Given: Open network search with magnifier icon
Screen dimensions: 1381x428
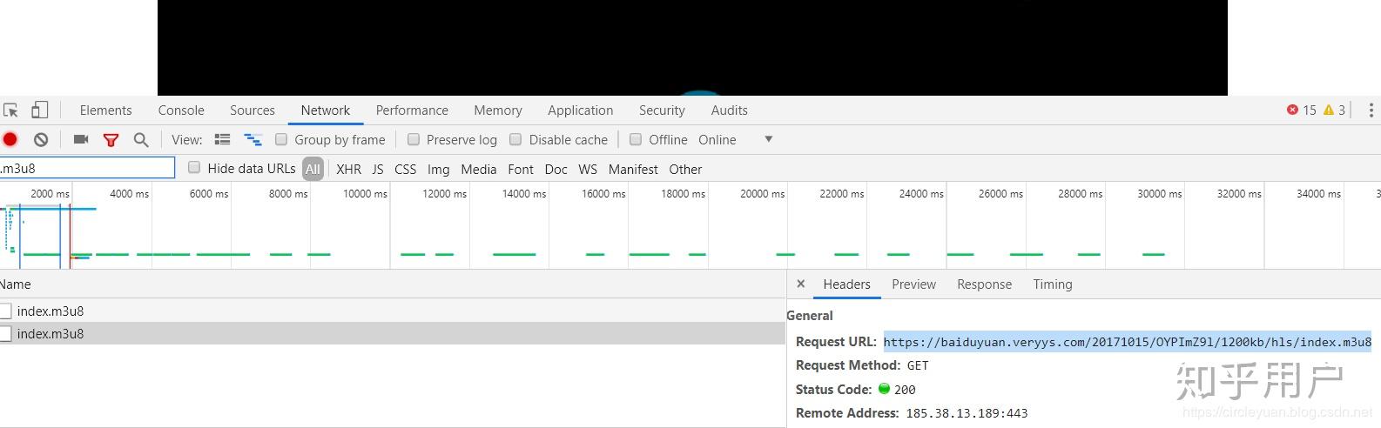Looking at the screenshot, I should pos(141,139).
